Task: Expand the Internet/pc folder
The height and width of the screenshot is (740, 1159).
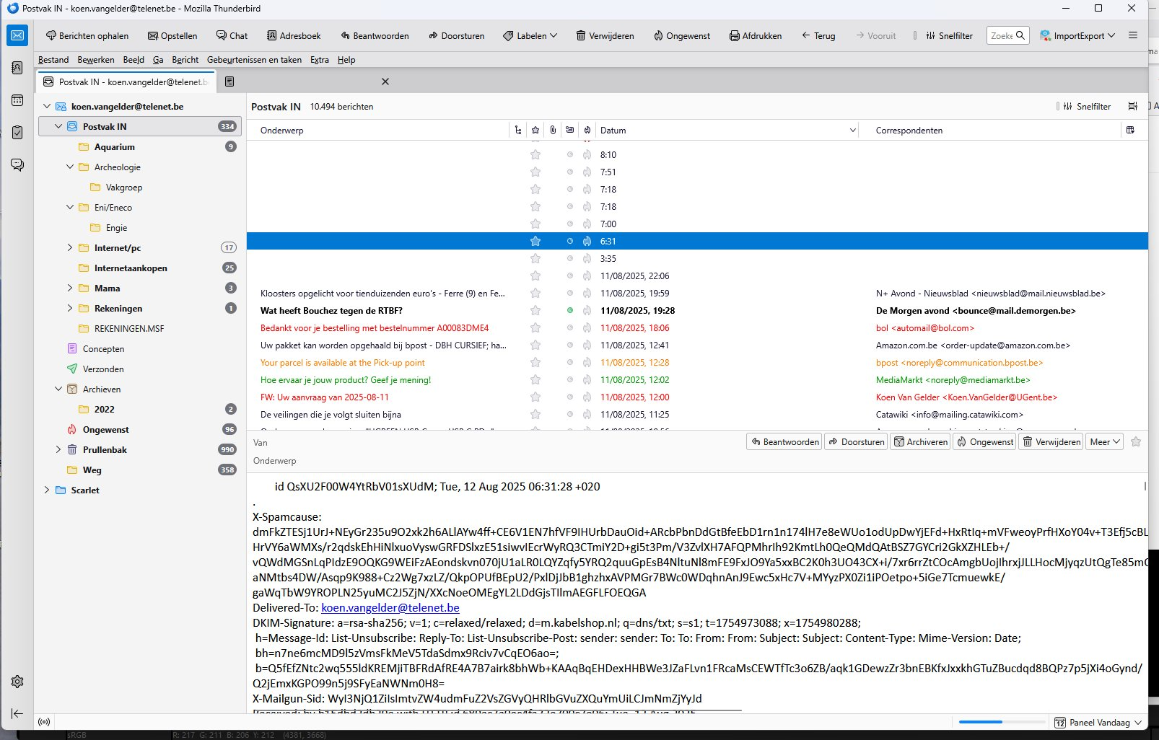Action: point(70,248)
